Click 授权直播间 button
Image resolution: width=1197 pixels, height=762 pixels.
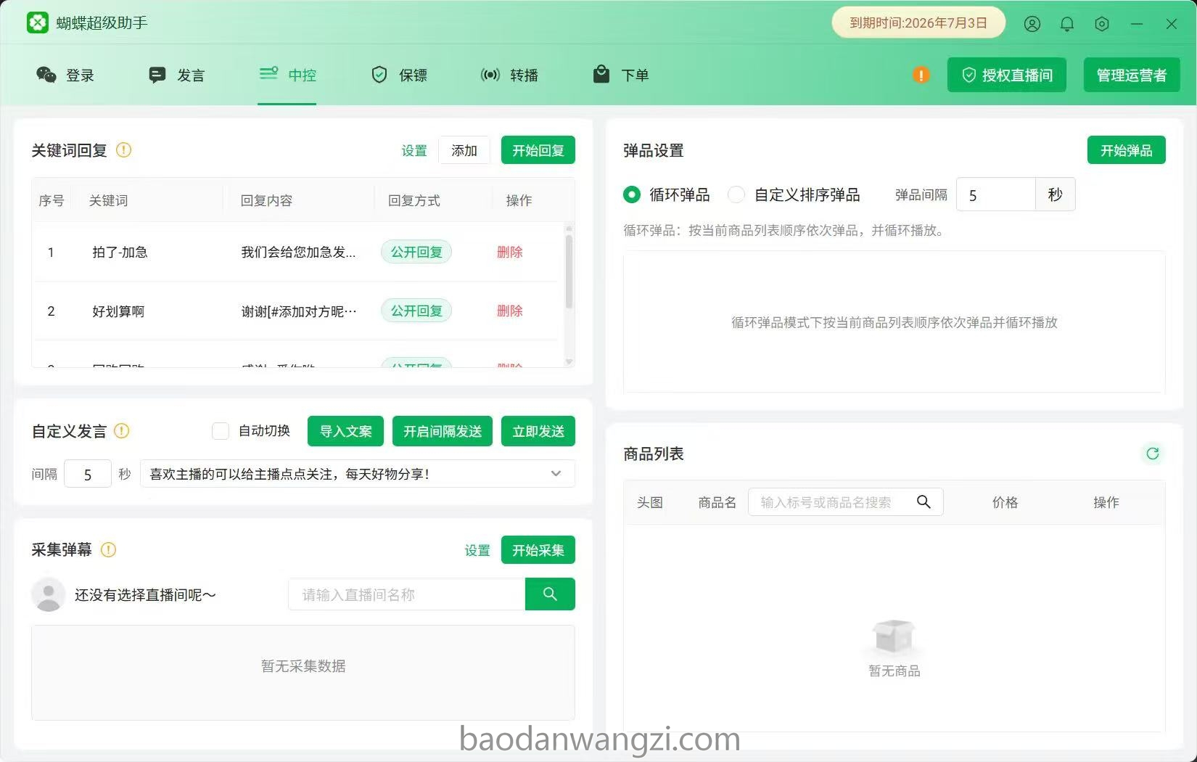click(x=1007, y=75)
